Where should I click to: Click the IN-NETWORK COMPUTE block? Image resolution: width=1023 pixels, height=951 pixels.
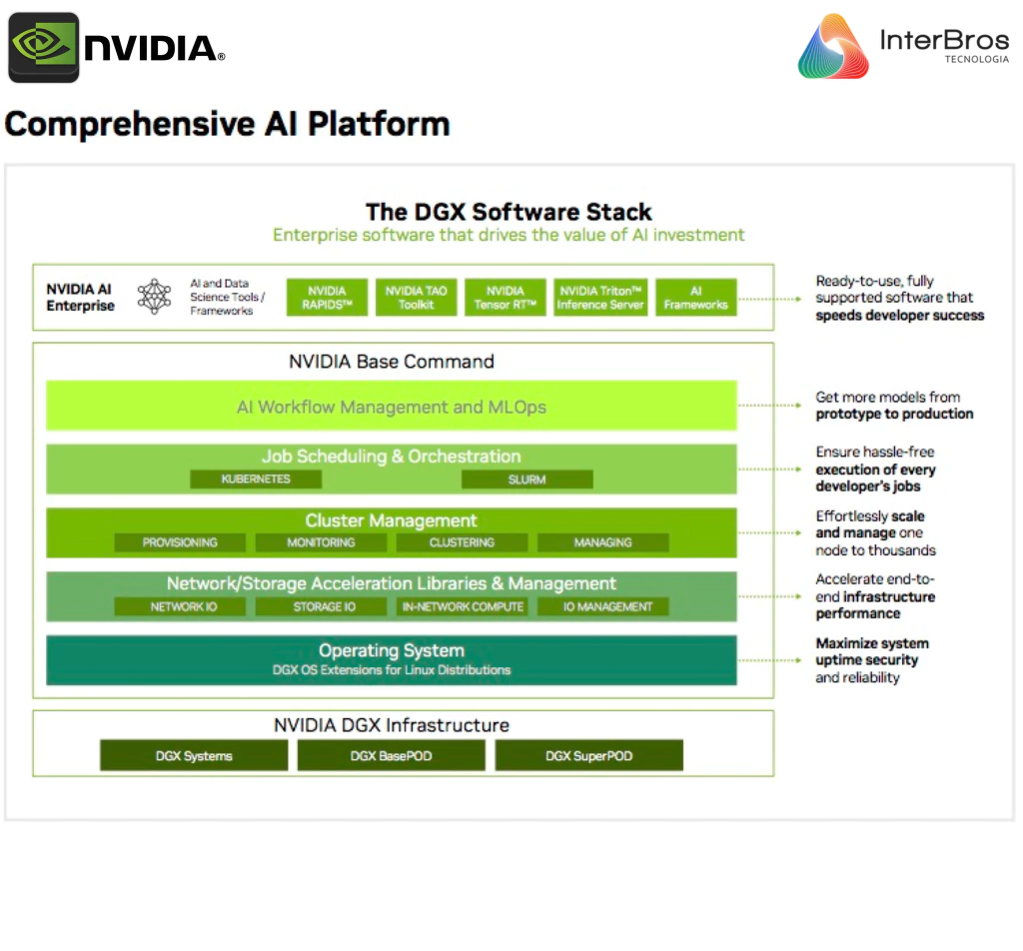coord(463,606)
